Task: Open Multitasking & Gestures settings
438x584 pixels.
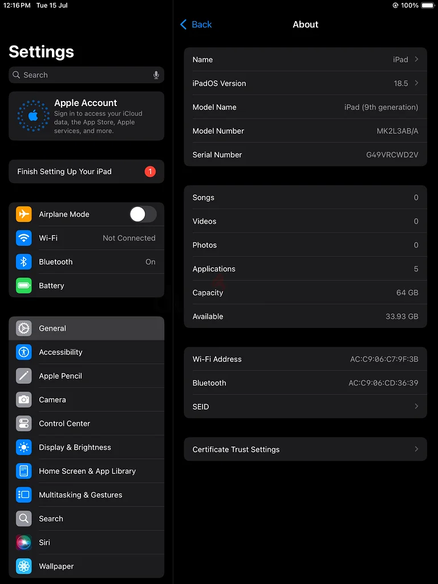Action: click(87, 495)
